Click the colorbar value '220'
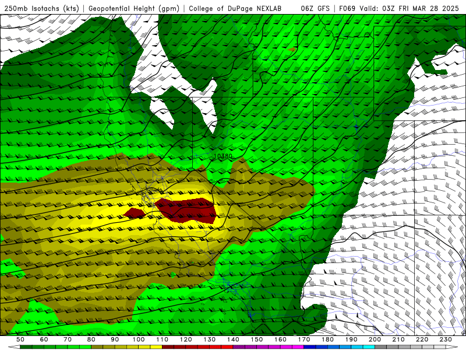This screenshot has height=350, width=466. point(422,339)
